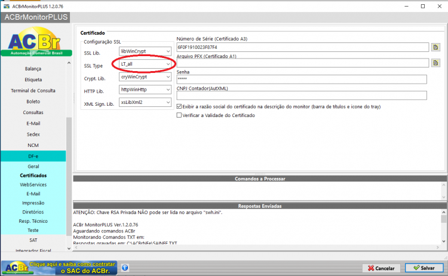Open the ACBr SAC contract banner
This screenshot has height=276, width=448.
tap(59, 268)
